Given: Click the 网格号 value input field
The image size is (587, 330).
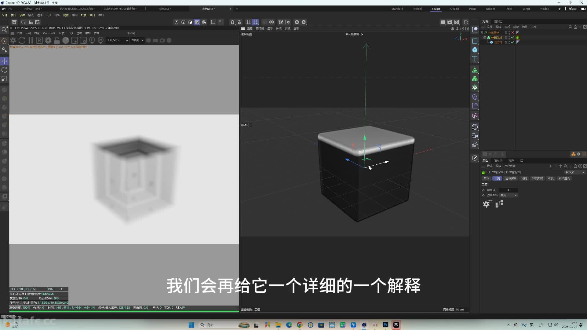Looking at the screenshot, I should [x=508, y=190].
